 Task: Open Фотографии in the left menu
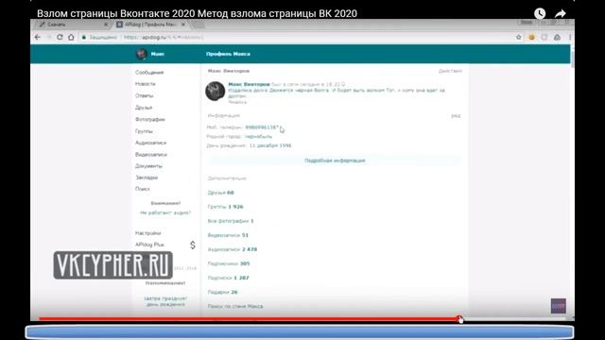coord(150,120)
